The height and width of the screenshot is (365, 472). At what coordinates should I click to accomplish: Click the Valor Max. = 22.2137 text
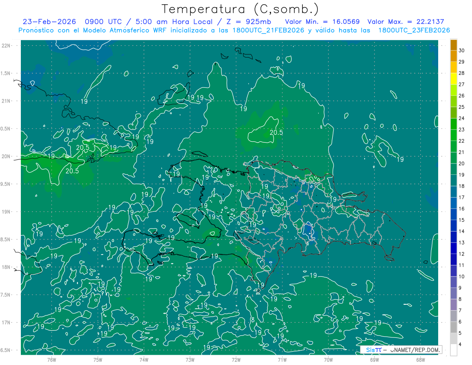click(x=406, y=22)
